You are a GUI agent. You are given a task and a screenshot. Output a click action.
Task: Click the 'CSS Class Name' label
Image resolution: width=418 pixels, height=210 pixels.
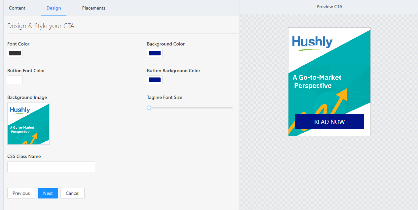point(24,156)
